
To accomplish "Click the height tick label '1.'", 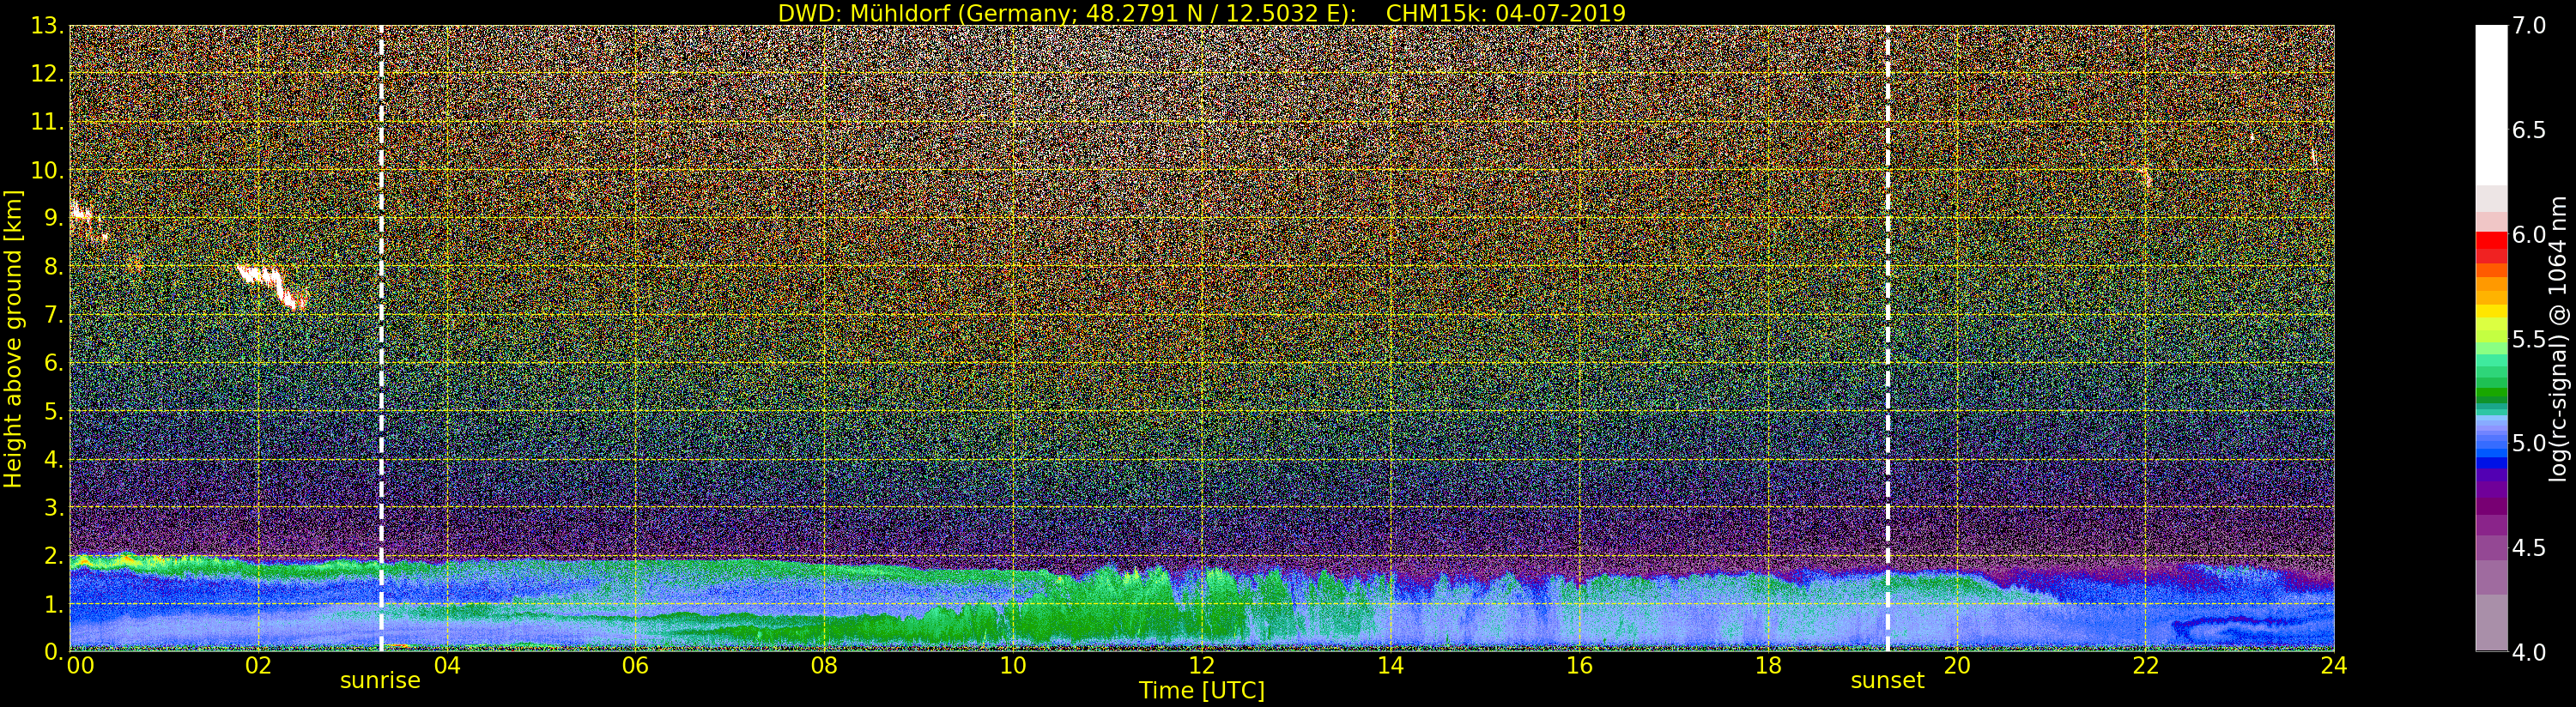I will tap(53, 604).
